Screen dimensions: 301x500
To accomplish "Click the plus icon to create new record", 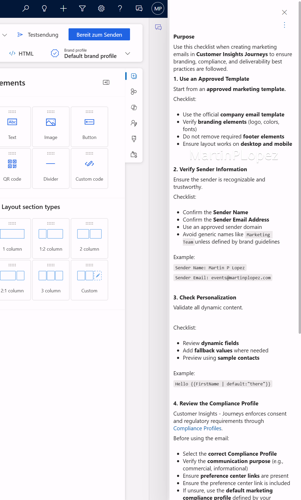I will click(x=63, y=9).
